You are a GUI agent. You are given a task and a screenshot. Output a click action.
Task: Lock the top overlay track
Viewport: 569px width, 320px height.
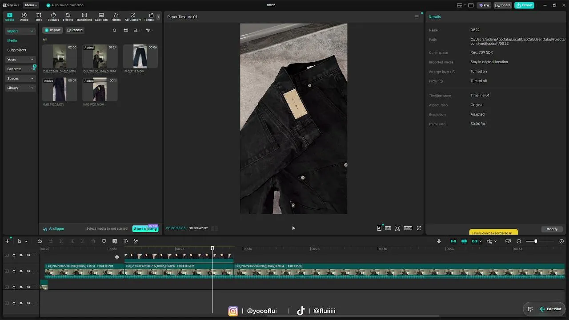(x=14, y=255)
